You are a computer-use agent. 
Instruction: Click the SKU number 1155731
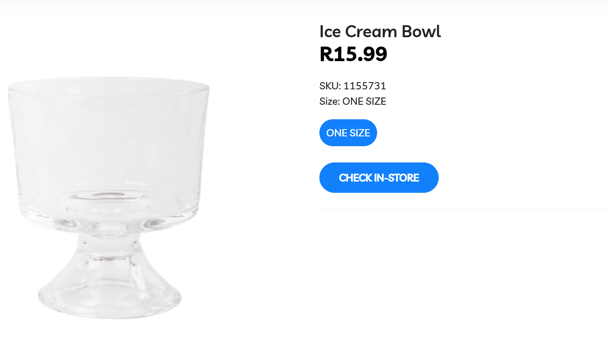pyautogui.click(x=365, y=86)
